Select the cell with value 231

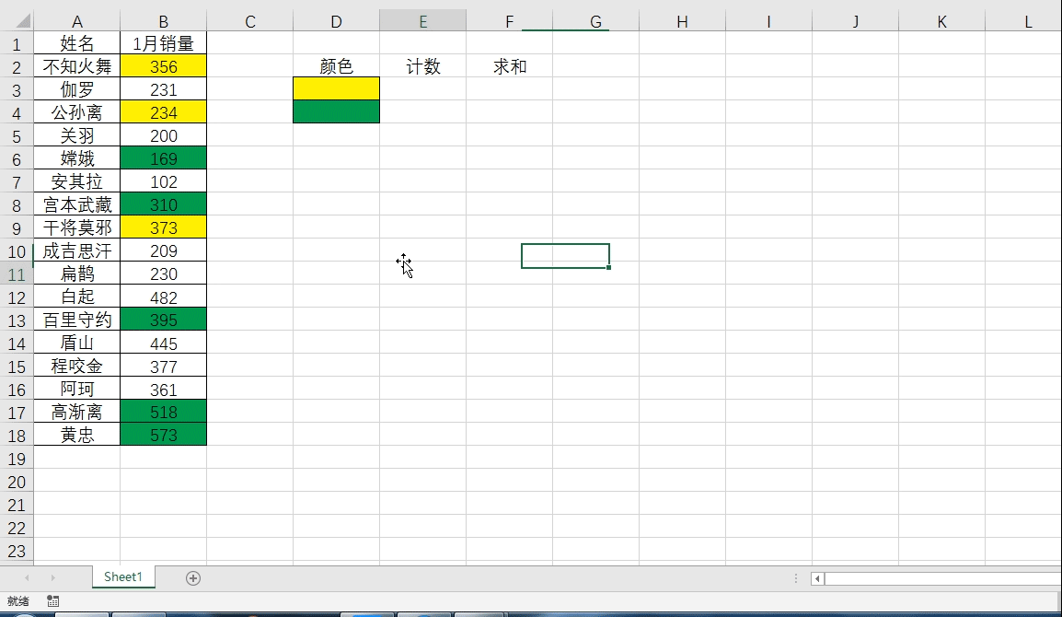coord(163,89)
